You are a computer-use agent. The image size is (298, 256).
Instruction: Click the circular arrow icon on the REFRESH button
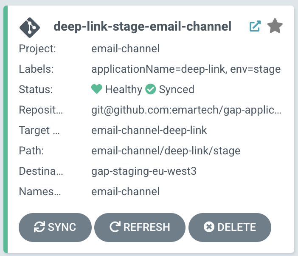point(115,227)
